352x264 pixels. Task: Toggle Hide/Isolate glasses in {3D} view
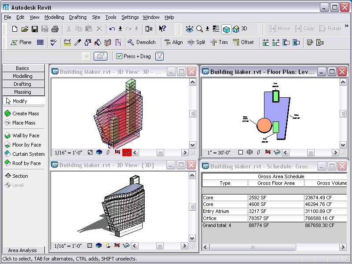(x=126, y=246)
